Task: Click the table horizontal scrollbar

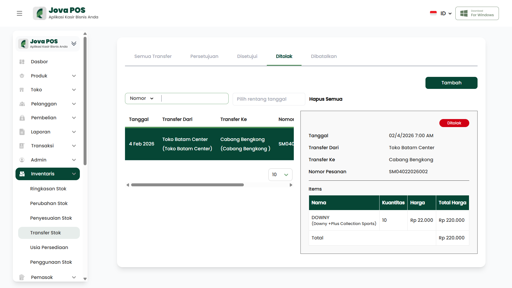Action: tap(187, 185)
